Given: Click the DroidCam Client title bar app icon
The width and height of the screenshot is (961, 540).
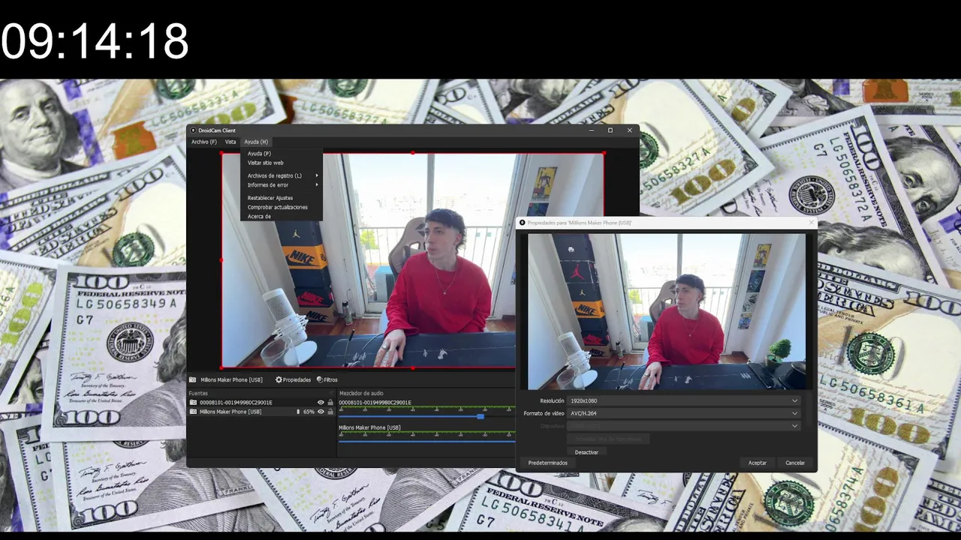Looking at the screenshot, I should click(193, 130).
